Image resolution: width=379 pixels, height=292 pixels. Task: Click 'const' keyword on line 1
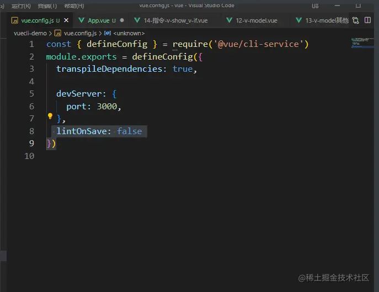click(58, 44)
